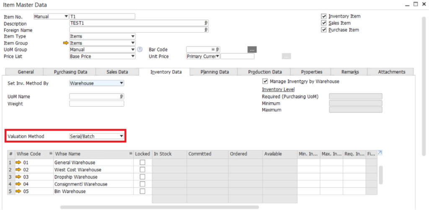The height and width of the screenshot is (210, 429).
Task: Click the Foreign Name translation icon
Action: [x=206, y=30]
